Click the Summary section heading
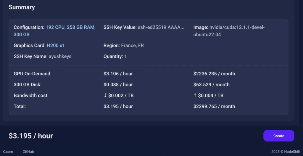 point(22,7)
